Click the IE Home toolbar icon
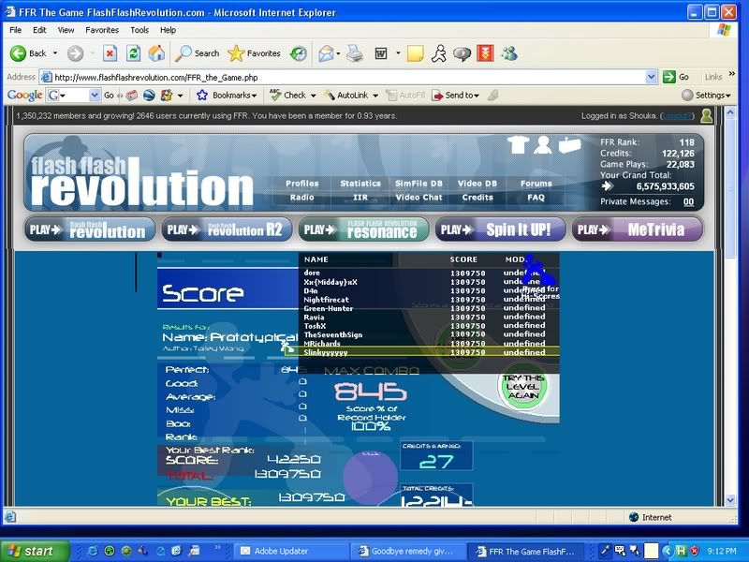The image size is (749, 562). 156,53
